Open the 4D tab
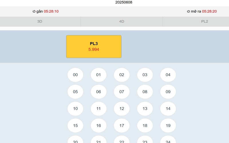 (122, 21)
